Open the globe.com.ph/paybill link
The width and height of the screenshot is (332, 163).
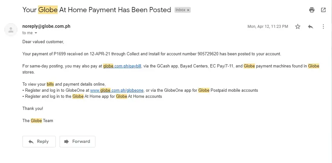pos(122,66)
